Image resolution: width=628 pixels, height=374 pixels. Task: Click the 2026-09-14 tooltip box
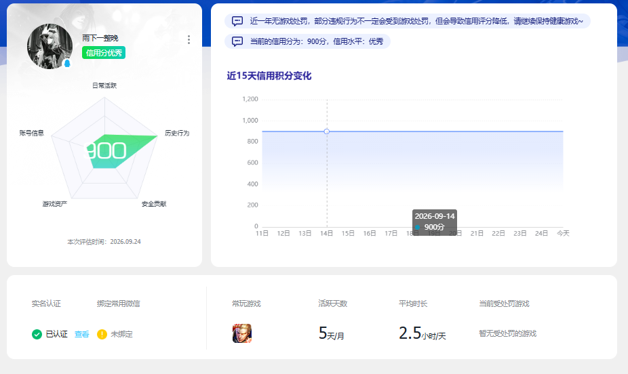[x=435, y=222]
